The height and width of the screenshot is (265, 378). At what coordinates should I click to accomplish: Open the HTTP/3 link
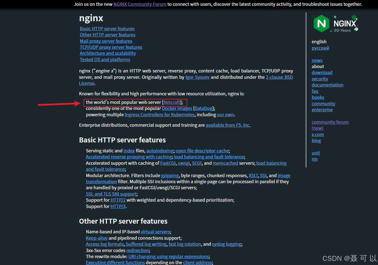pos(118,206)
